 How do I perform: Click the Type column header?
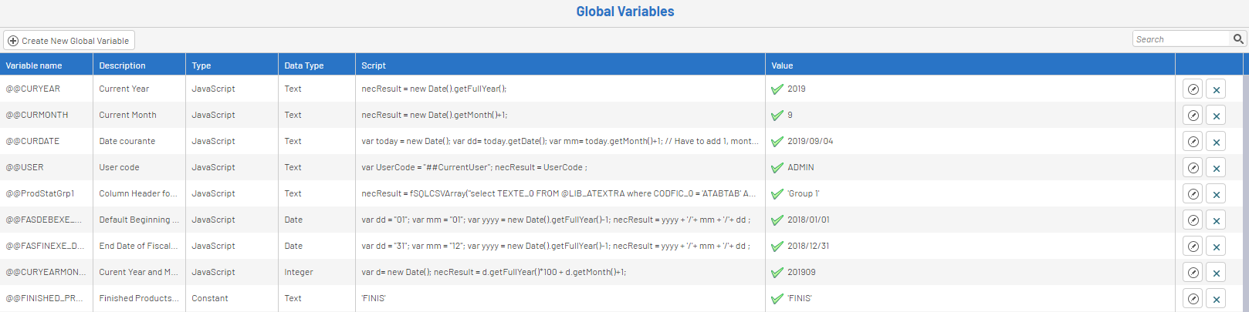(201, 65)
